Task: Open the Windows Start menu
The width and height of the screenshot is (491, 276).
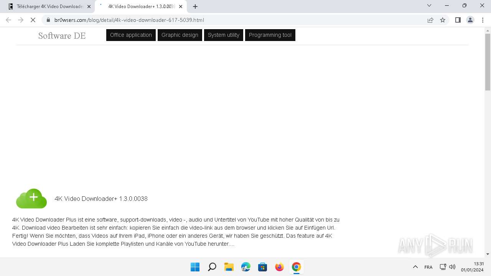Action: click(195, 267)
